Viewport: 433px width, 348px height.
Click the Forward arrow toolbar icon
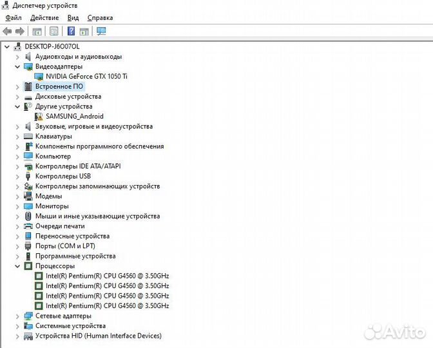tap(19, 31)
